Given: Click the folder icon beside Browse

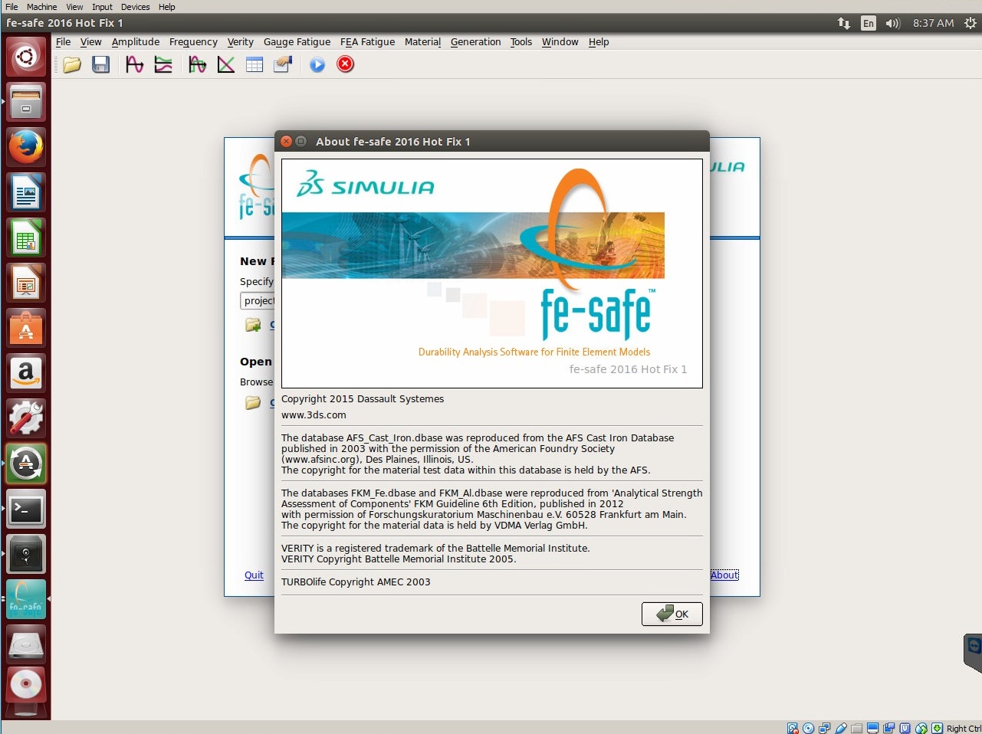Looking at the screenshot, I should [x=253, y=402].
